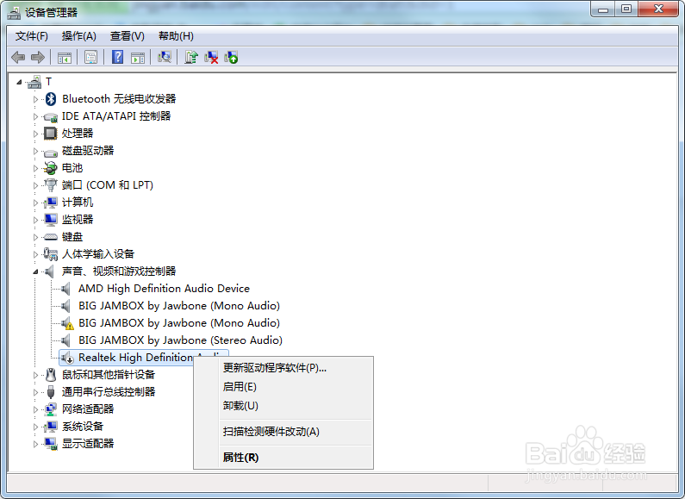The image size is (685, 499).
Task: Click the 鼠标和其他指针设备 mouse icon
Action: click(x=51, y=375)
